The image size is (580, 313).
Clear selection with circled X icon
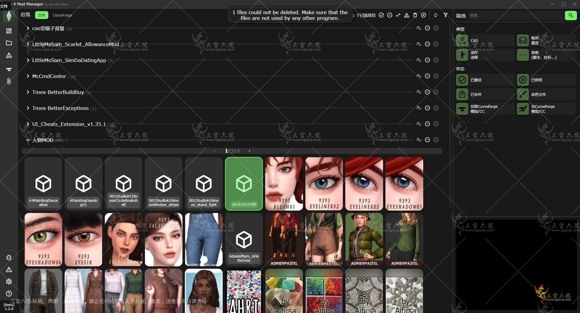[x=424, y=15]
